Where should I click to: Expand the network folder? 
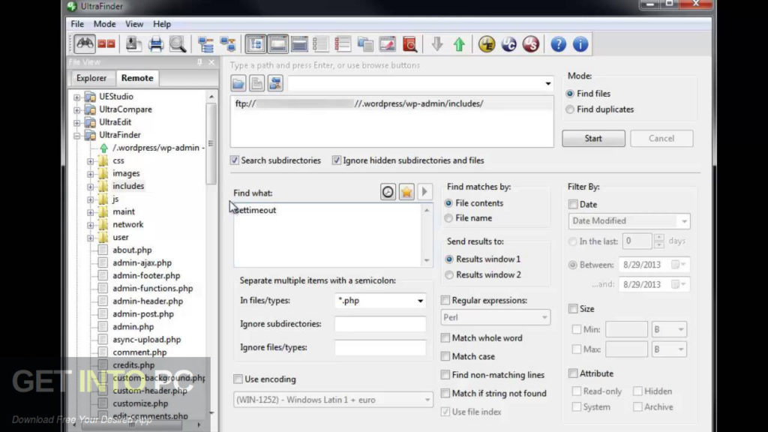[x=91, y=225]
